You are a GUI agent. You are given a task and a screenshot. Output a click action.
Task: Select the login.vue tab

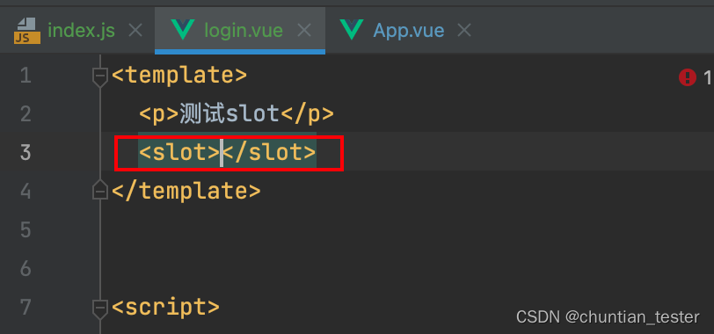click(244, 31)
